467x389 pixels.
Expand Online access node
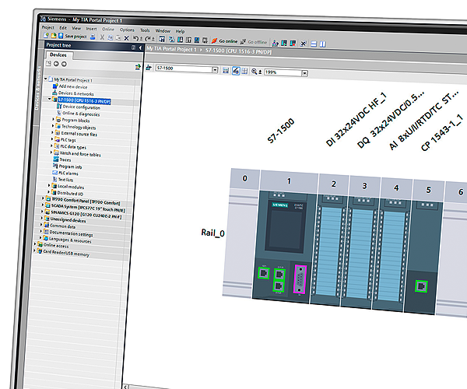pos(35,244)
